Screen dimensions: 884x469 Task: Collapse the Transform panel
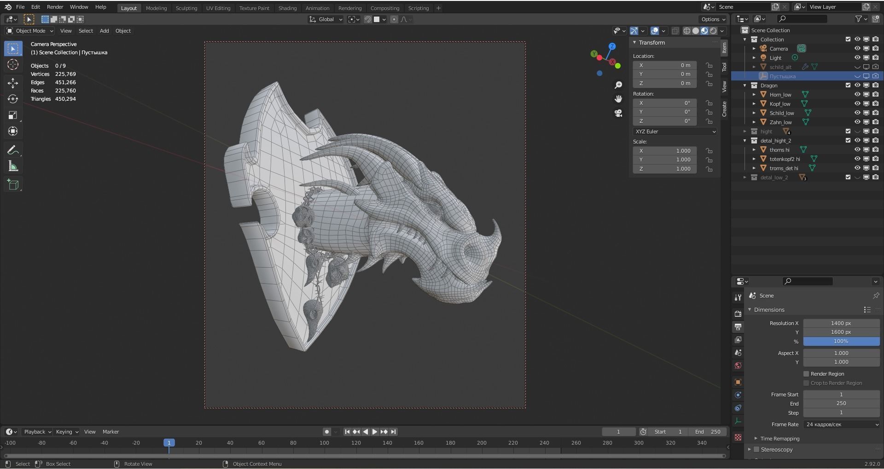click(634, 42)
